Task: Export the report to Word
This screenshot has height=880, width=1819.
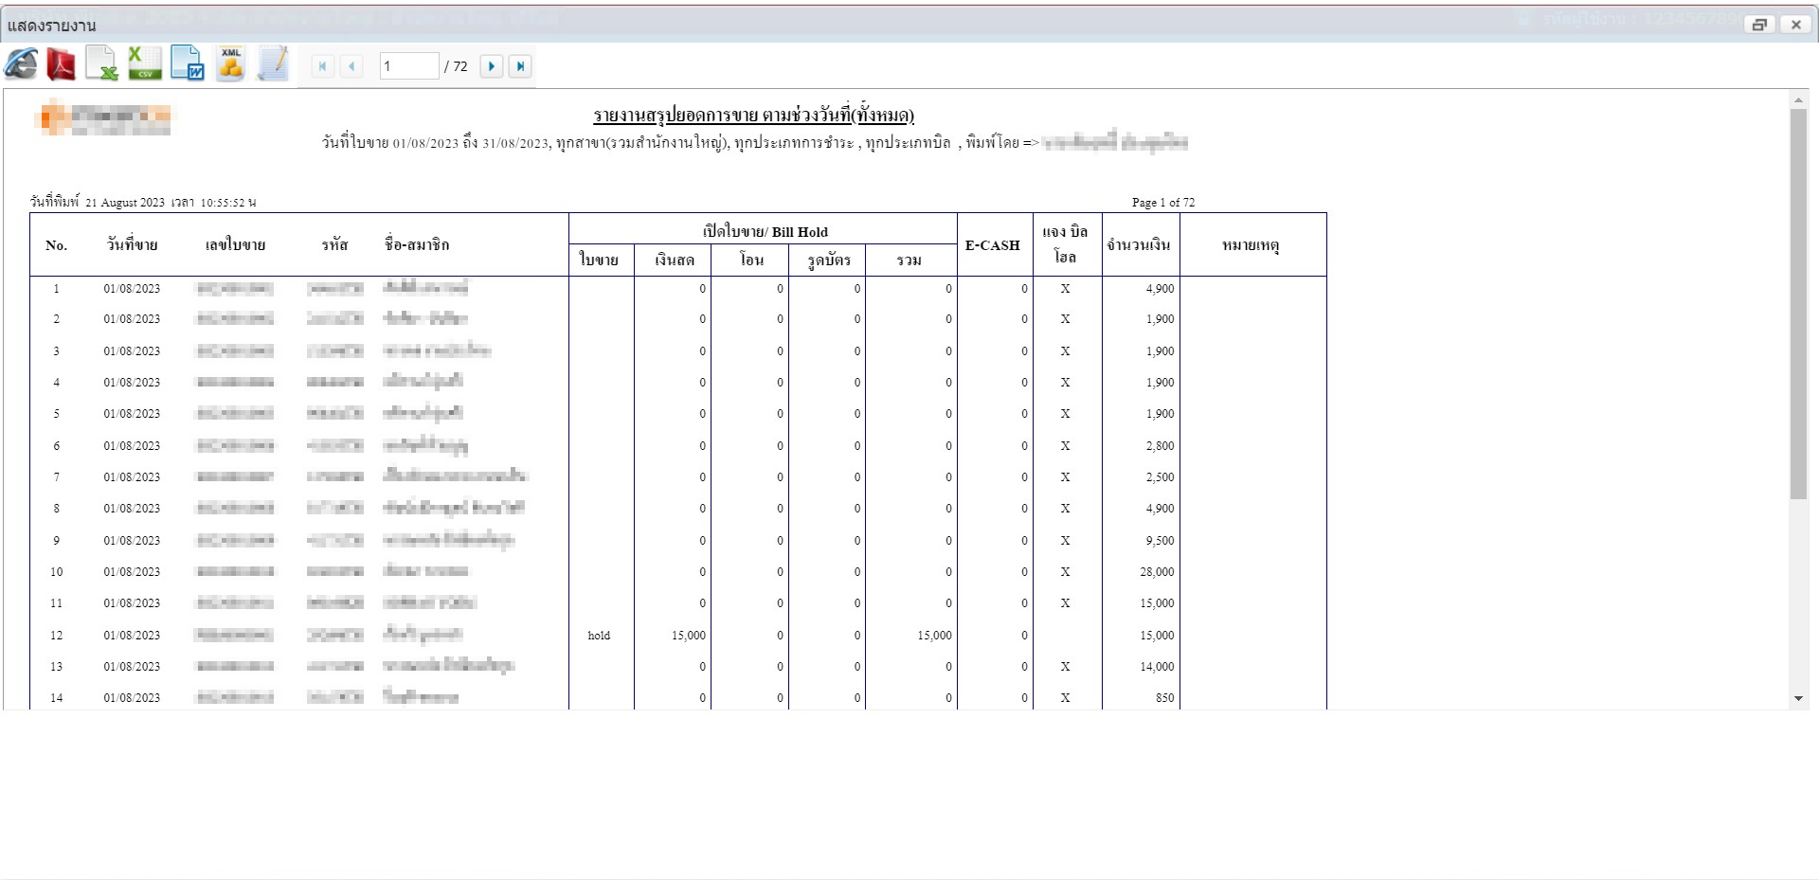Action: click(x=188, y=64)
